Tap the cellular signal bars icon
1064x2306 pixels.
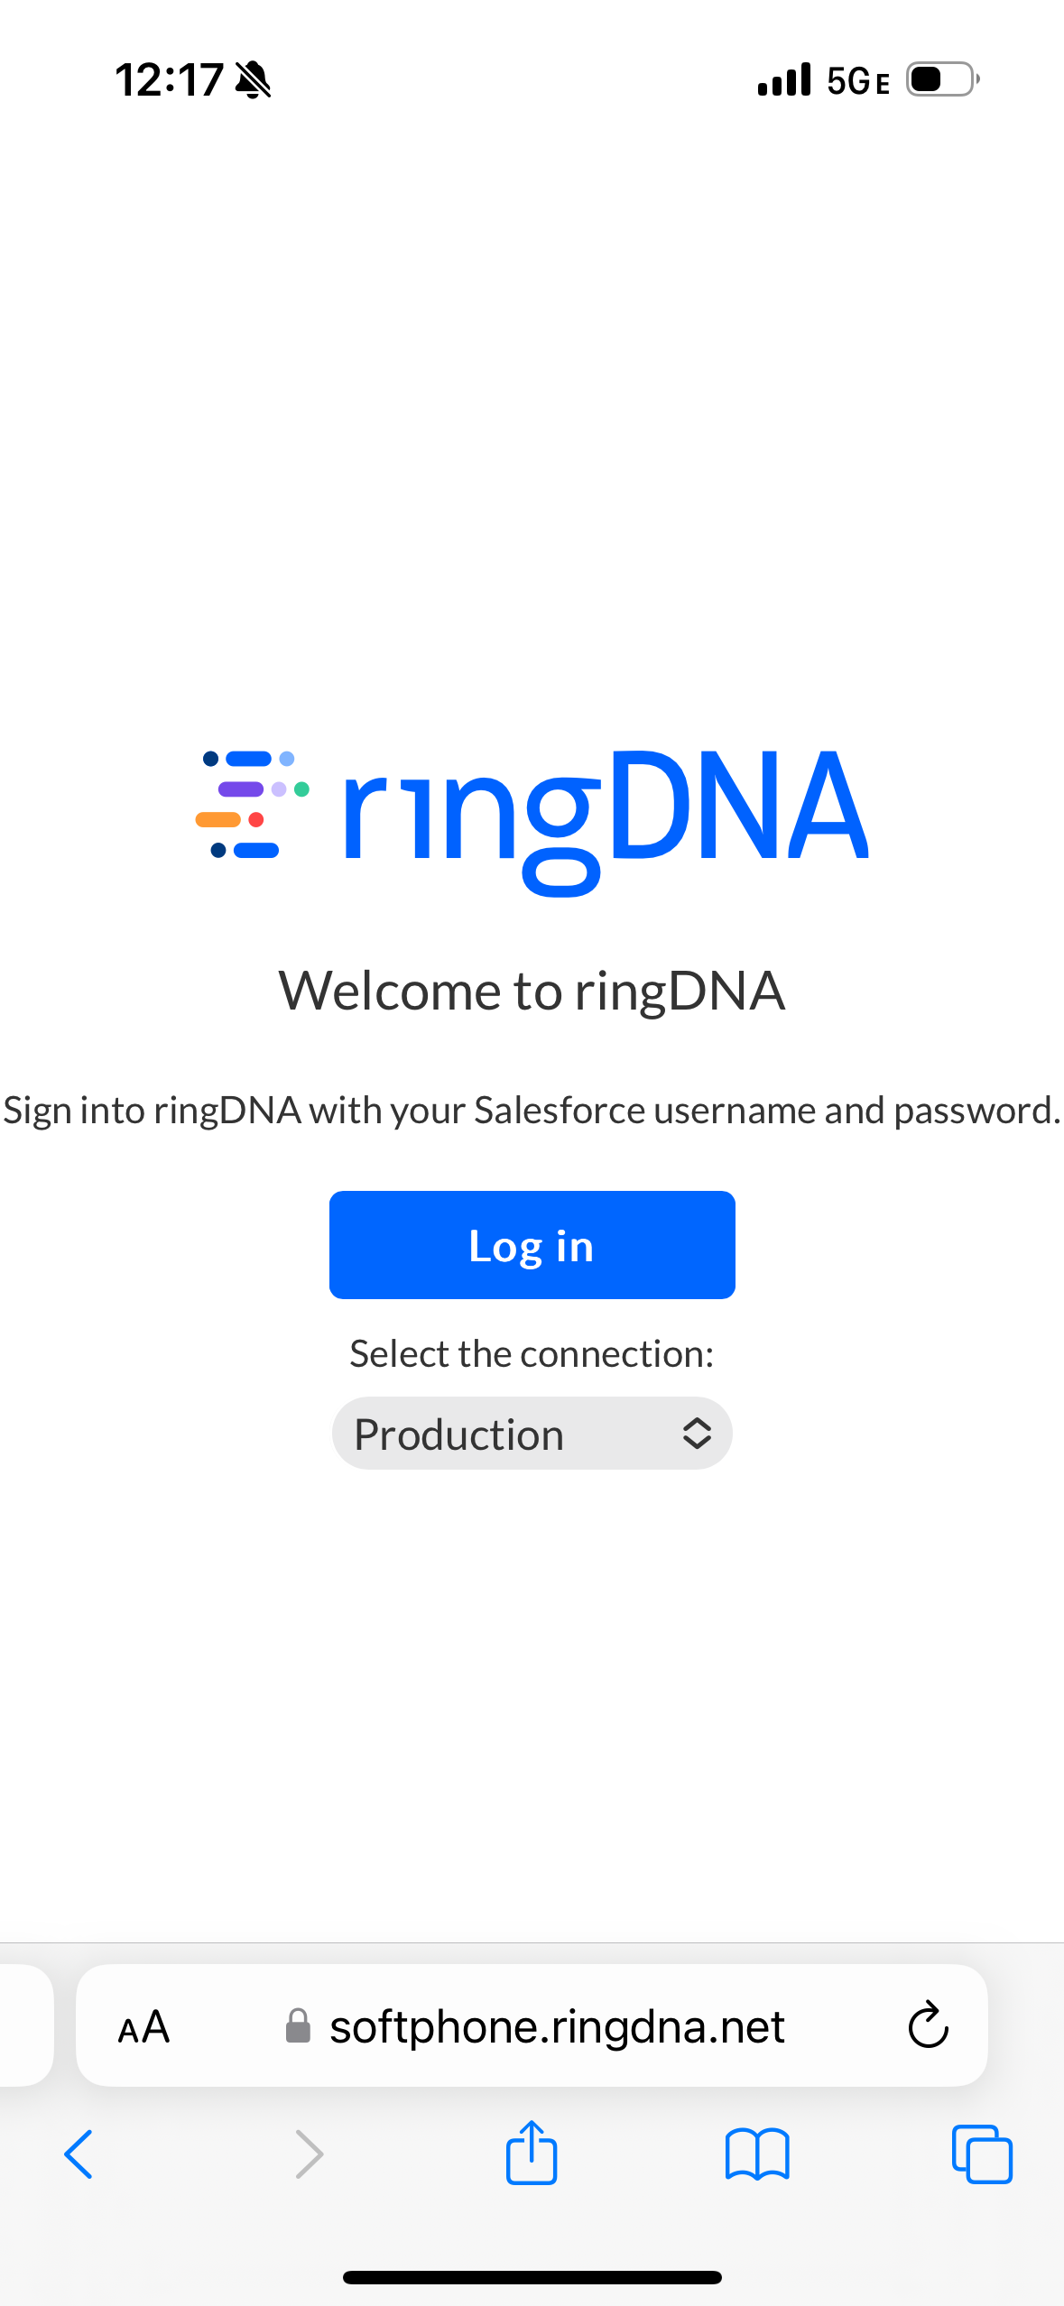click(784, 80)
